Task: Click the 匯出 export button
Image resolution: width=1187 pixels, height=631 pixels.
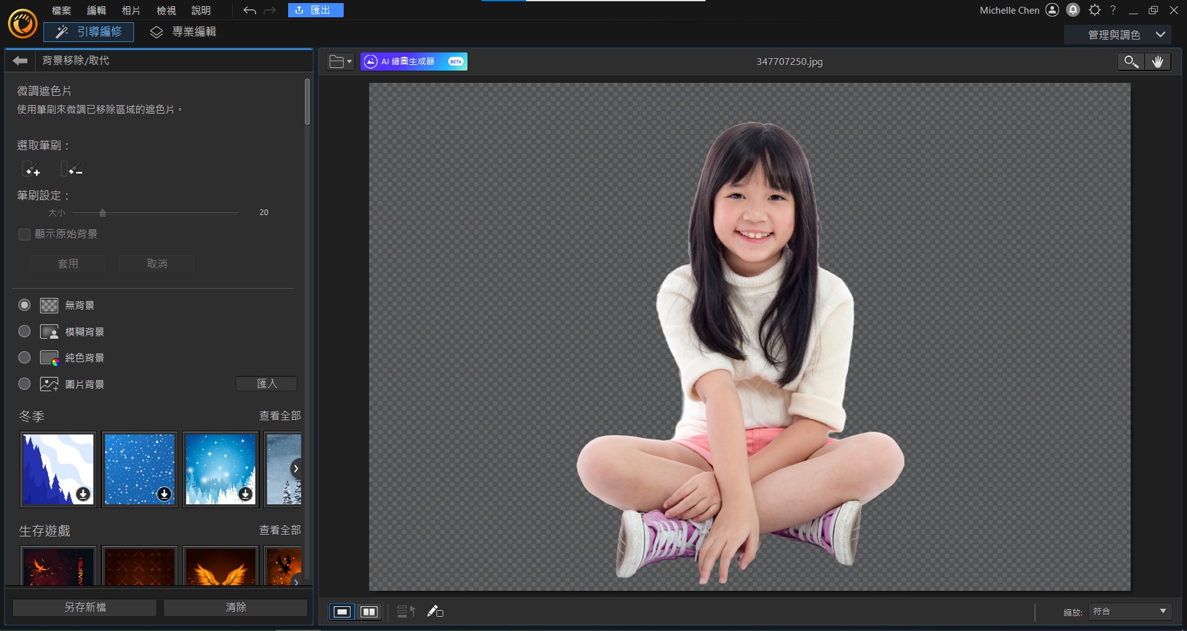Action: [315, 10]
